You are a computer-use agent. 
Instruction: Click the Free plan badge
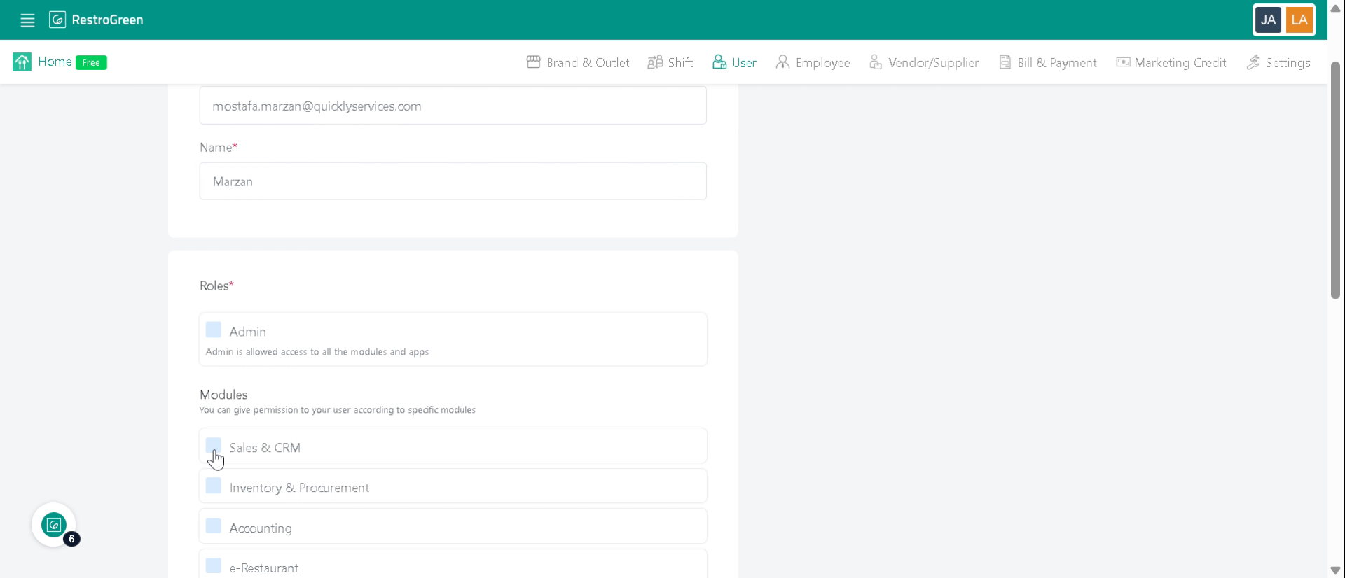pos(91,62)
